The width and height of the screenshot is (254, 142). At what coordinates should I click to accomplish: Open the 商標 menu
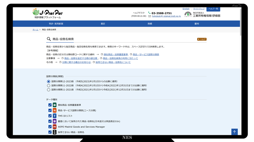coord(150,24)
